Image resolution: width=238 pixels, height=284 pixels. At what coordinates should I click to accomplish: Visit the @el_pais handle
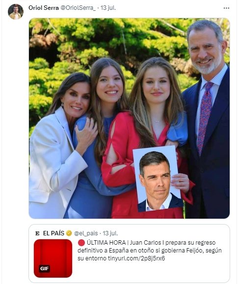[86, 233]
